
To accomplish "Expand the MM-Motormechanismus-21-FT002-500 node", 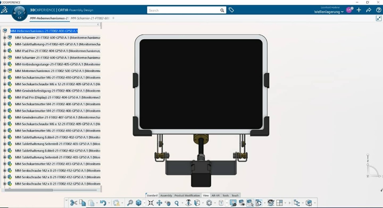I will tap(4, 71).
